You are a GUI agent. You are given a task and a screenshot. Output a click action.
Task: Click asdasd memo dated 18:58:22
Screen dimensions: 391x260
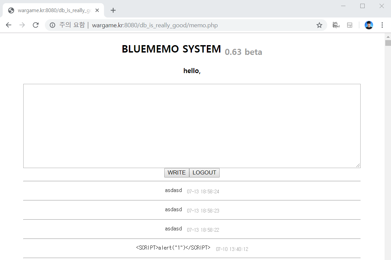click(x=173, y=229)
